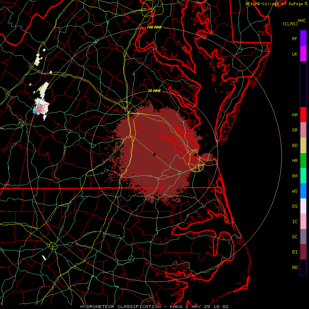Click the ND legend label

click(x=295, y=267)
